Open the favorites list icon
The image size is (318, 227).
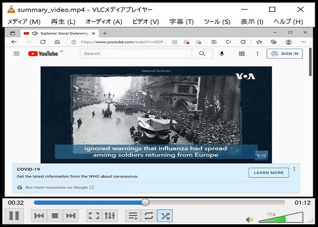tap(259, 42)
